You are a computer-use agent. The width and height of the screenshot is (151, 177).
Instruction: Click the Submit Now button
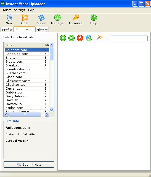pyautogui.click(x=29, y=165)
